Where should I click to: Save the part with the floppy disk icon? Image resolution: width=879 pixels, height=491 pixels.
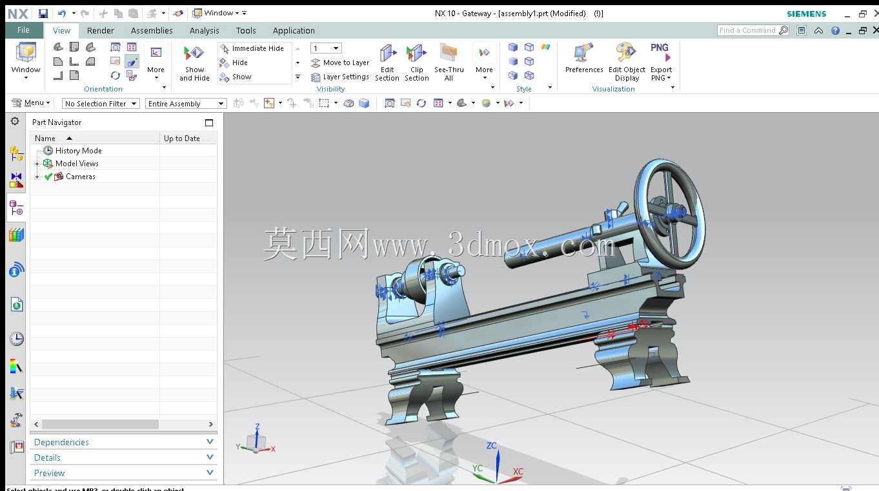point(43,13)
